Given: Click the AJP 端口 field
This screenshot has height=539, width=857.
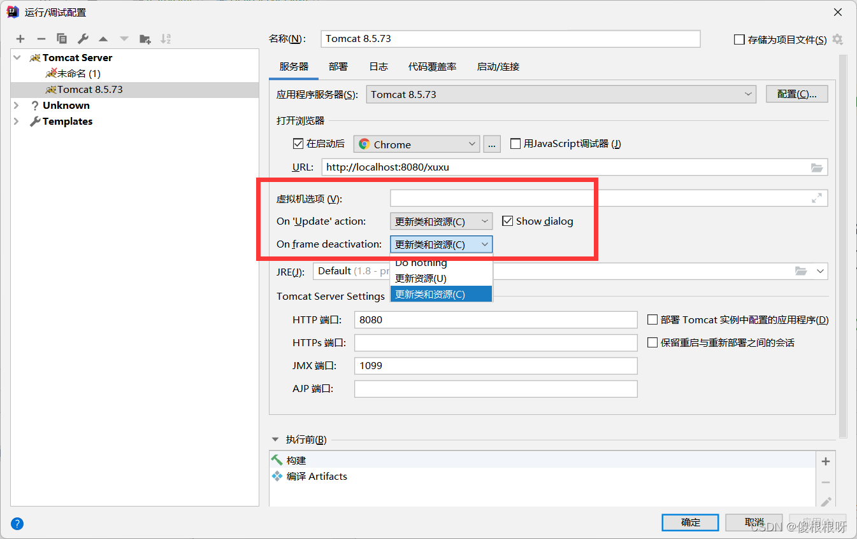Looking at the screenshot, I should click(496, 388).
